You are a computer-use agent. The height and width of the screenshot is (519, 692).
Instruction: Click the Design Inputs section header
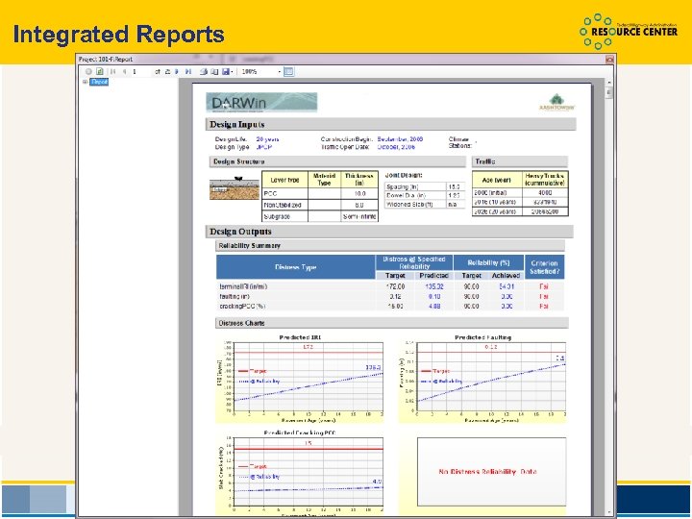click(x=390, y=124)
